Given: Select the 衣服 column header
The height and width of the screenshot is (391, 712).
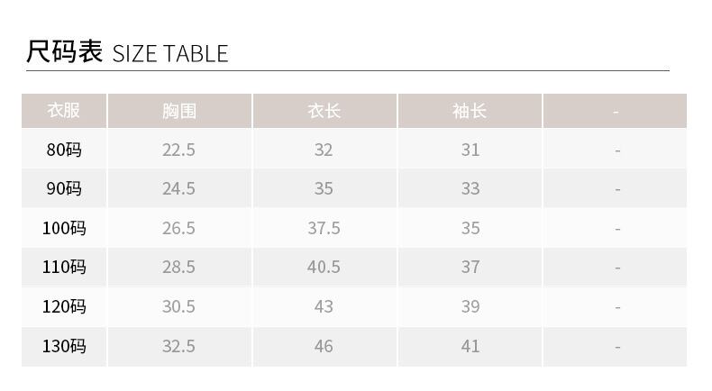Looking at the screenshot, I should click(x=64, y=111).
